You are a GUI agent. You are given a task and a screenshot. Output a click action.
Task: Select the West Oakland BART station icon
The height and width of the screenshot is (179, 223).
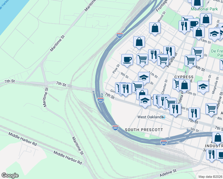point(163,117)
